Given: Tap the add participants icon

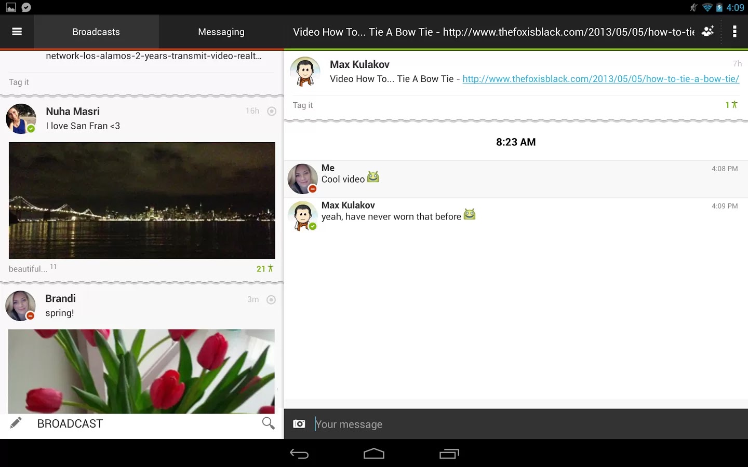Looking at the screenshot, I should point(707,32).
